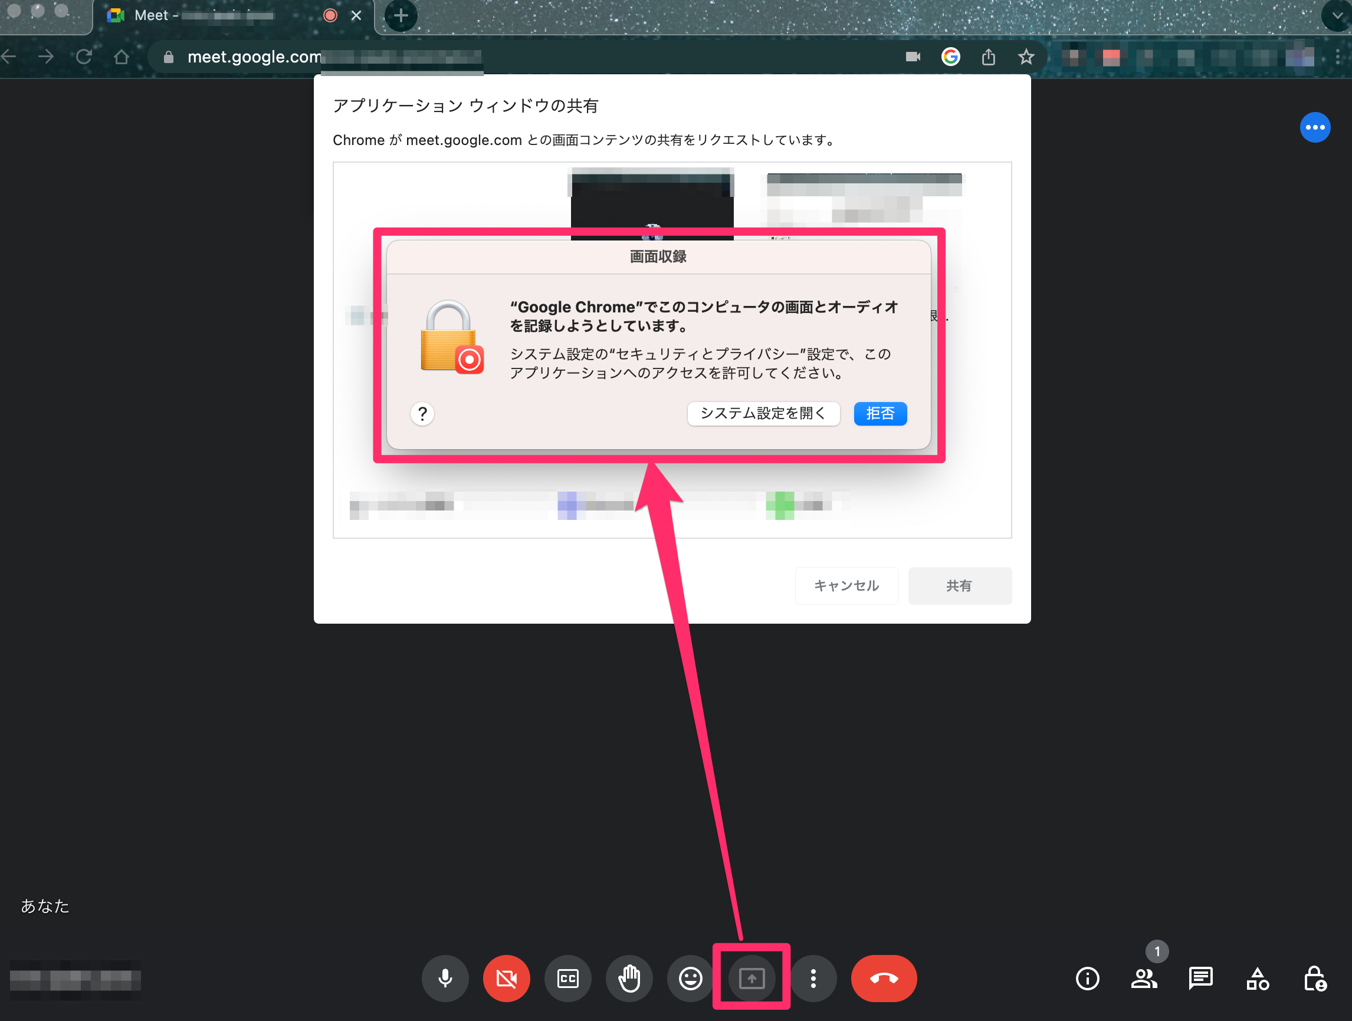Go forward in browser history
This screenshot has width=1352, height=1021.
point(46,57)
